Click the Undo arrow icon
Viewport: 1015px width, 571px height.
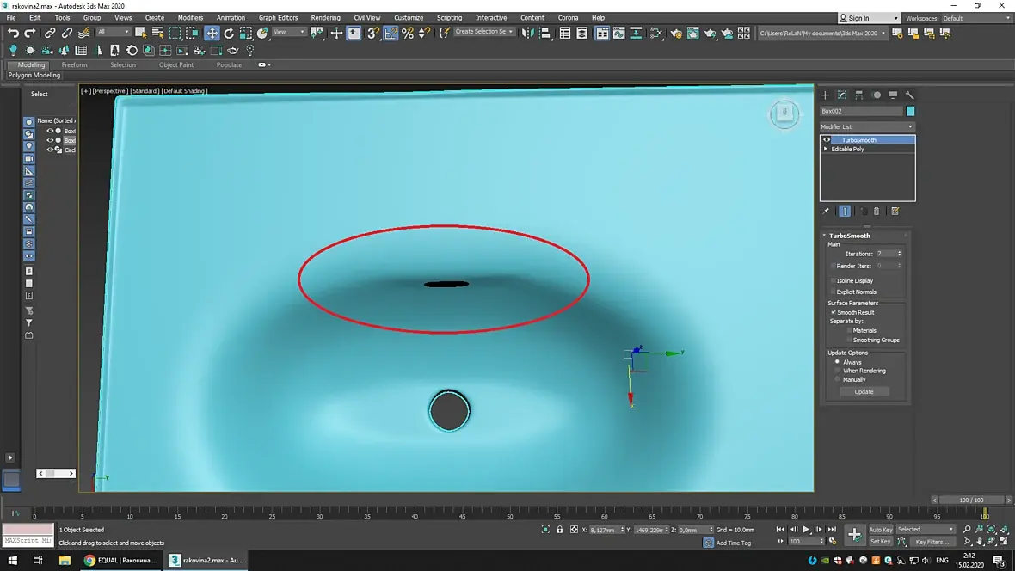tap(13, 33)
